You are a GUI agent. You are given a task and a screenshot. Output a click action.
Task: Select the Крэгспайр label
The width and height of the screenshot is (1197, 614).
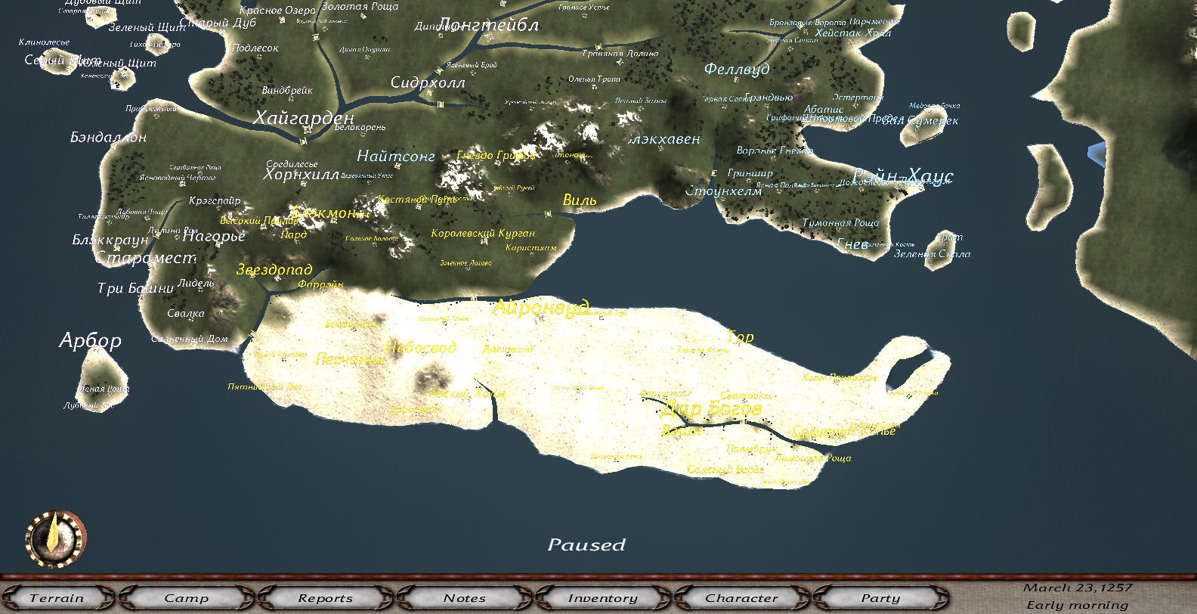215,200
